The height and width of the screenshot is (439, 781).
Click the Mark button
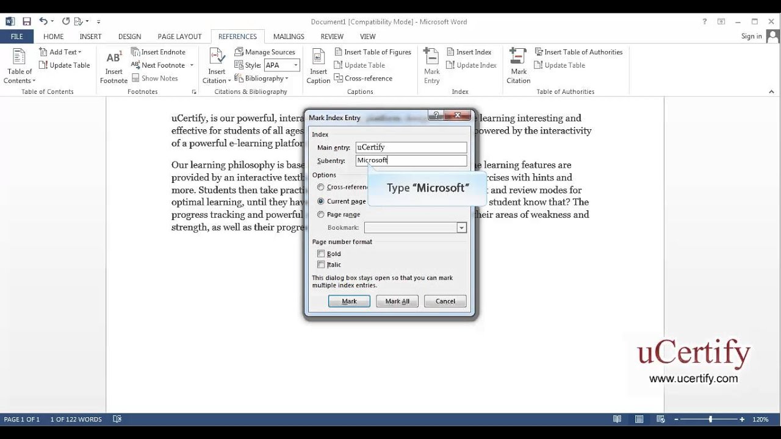point(349,301)
